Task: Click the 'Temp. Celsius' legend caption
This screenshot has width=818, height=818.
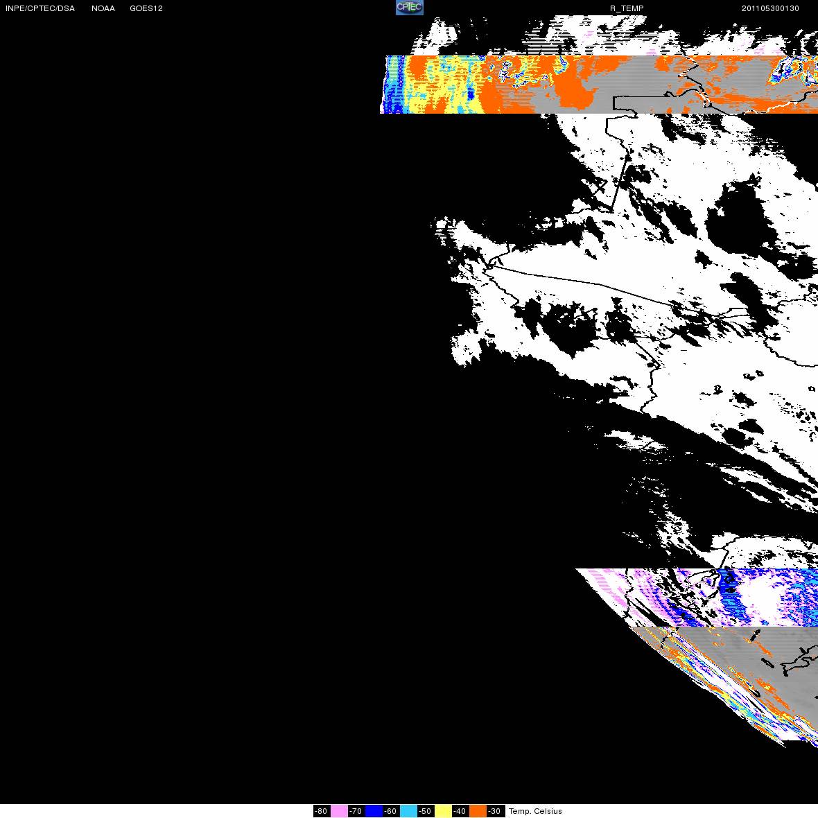Action: pos(535,810)
